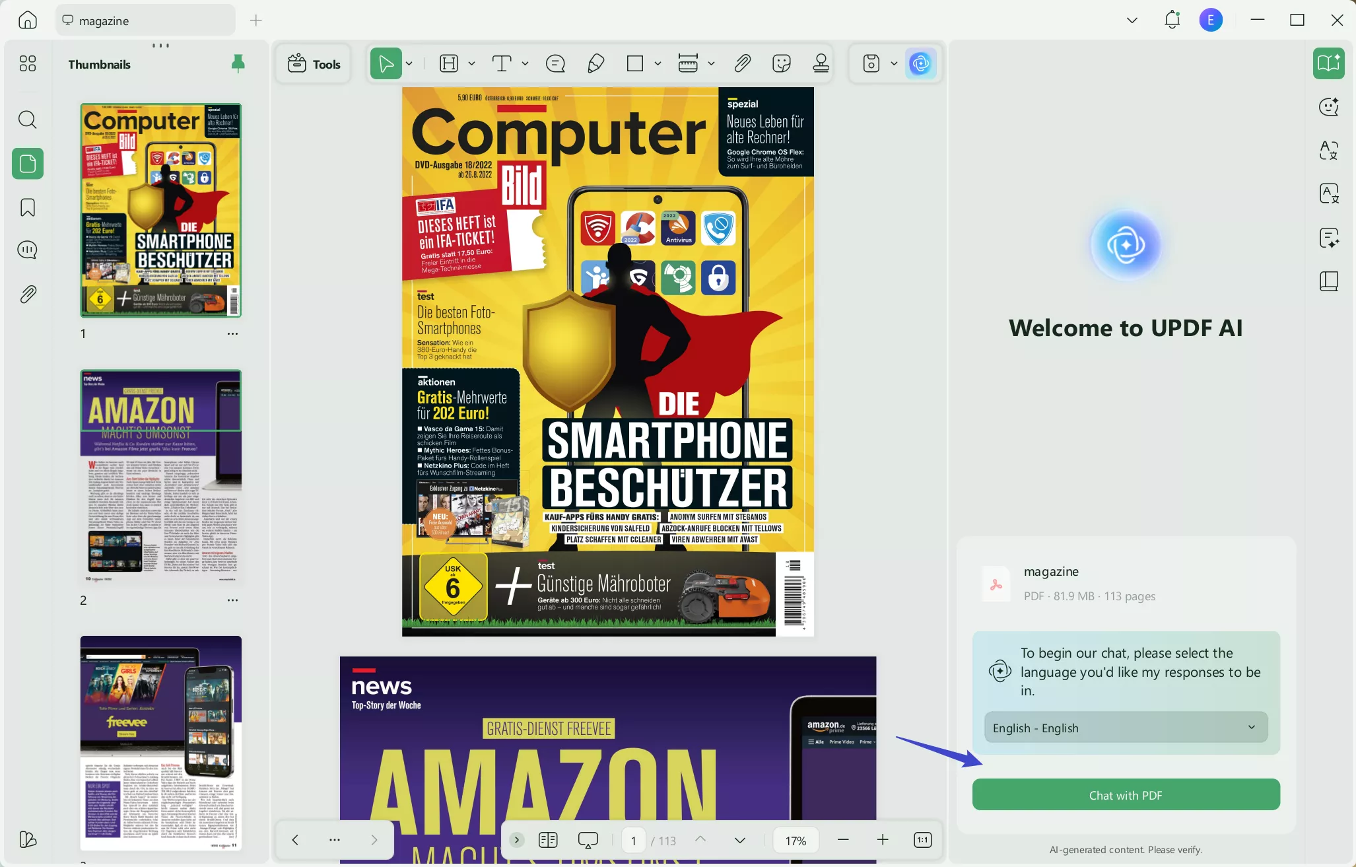Set actual size 1:1 view

(922, 840)
